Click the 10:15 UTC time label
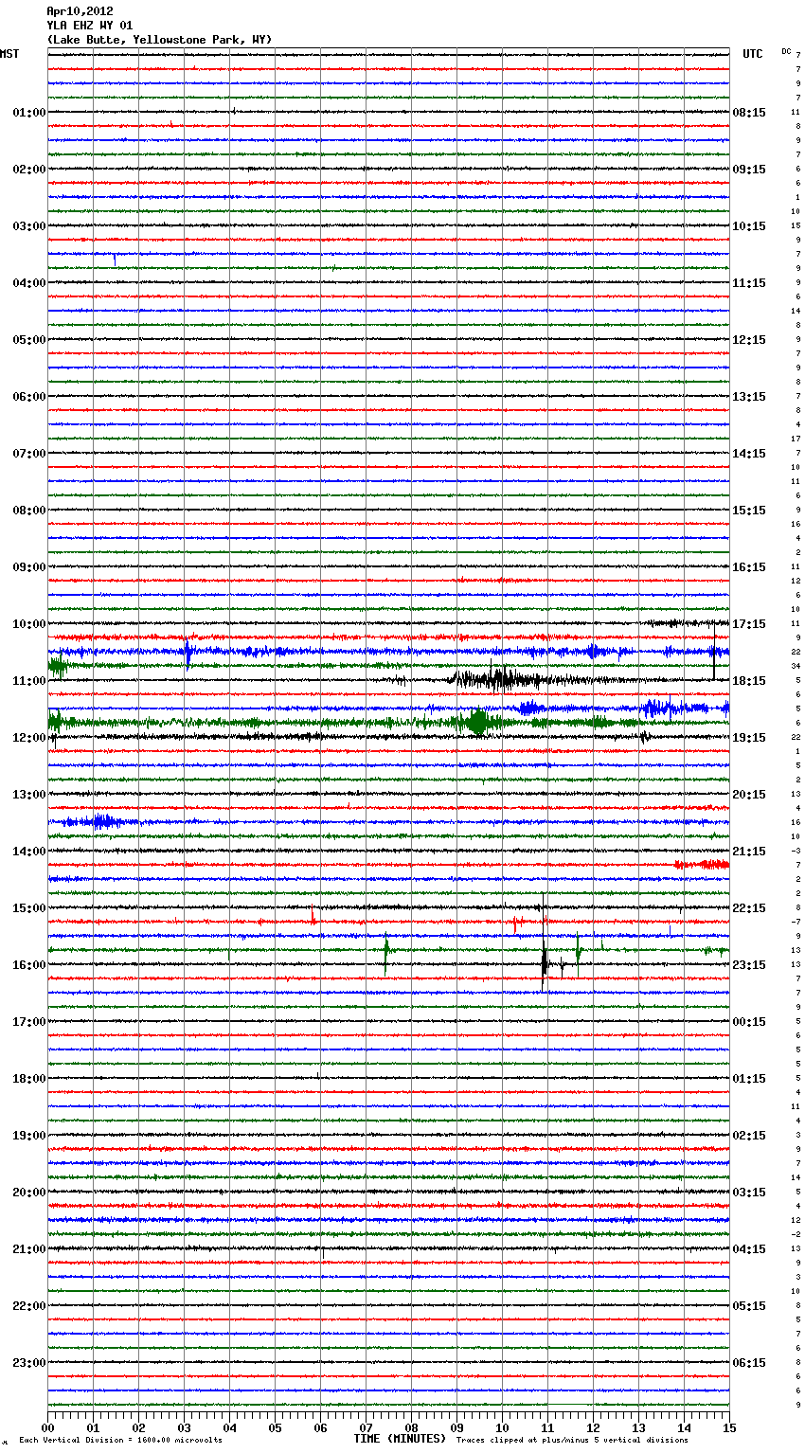This screenshot has height=1453, width=805. coord(749,226)
